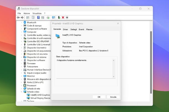
Task: Click the Monitor category icon
Action: (25, 76)
